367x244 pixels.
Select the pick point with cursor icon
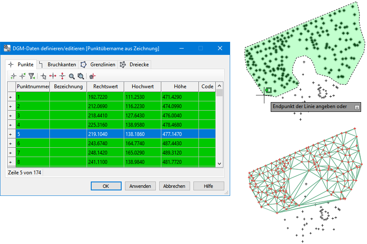click(43, 76)
